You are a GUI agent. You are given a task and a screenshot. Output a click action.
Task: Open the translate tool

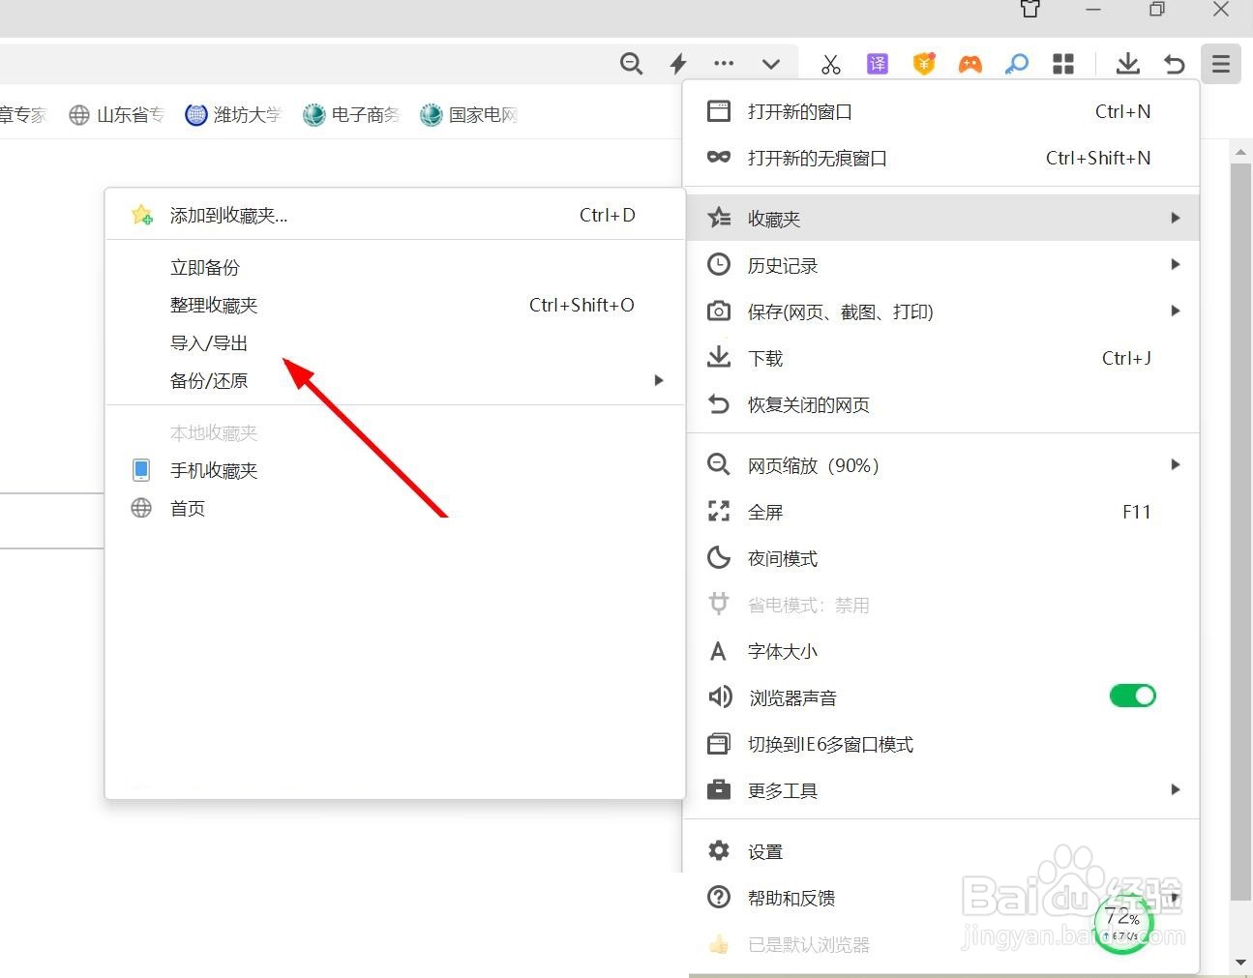click(x=877, y=64)
